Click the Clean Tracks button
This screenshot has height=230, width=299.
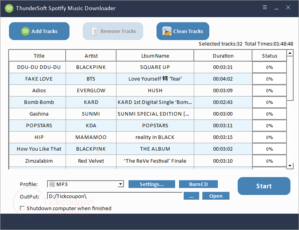click(x=183, y=31)
